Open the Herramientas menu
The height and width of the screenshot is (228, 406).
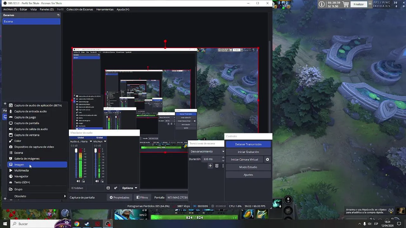105,9
